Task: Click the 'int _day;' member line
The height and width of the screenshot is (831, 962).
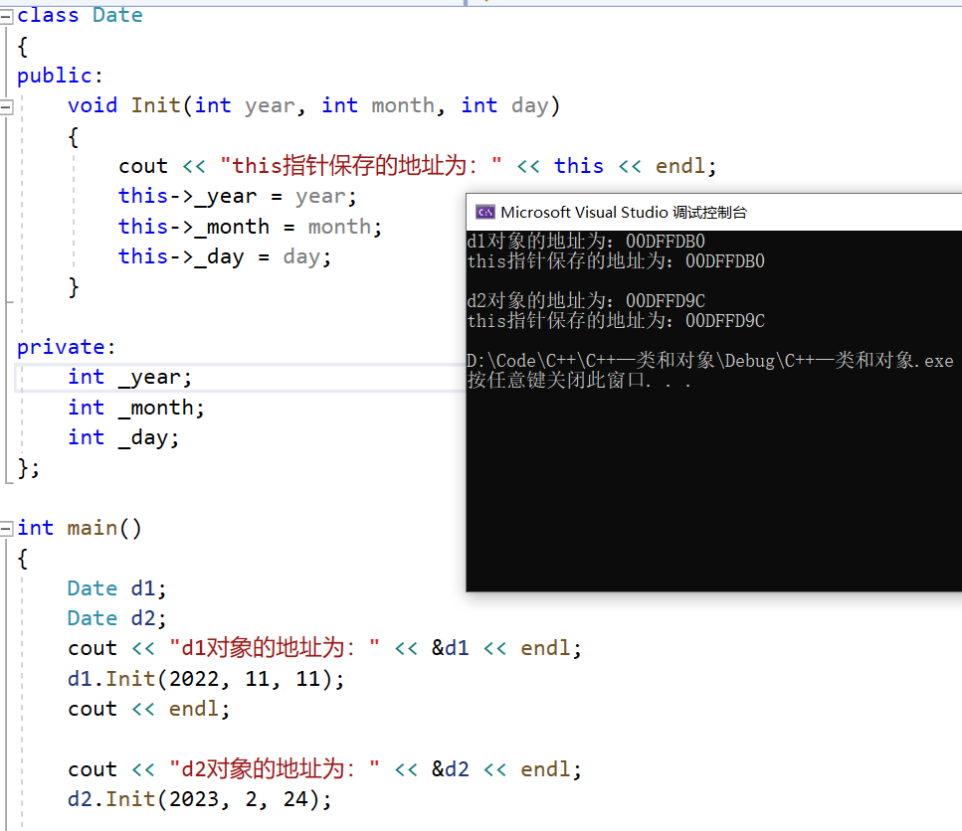Action: pyautogui.click(x=123, y=437)
